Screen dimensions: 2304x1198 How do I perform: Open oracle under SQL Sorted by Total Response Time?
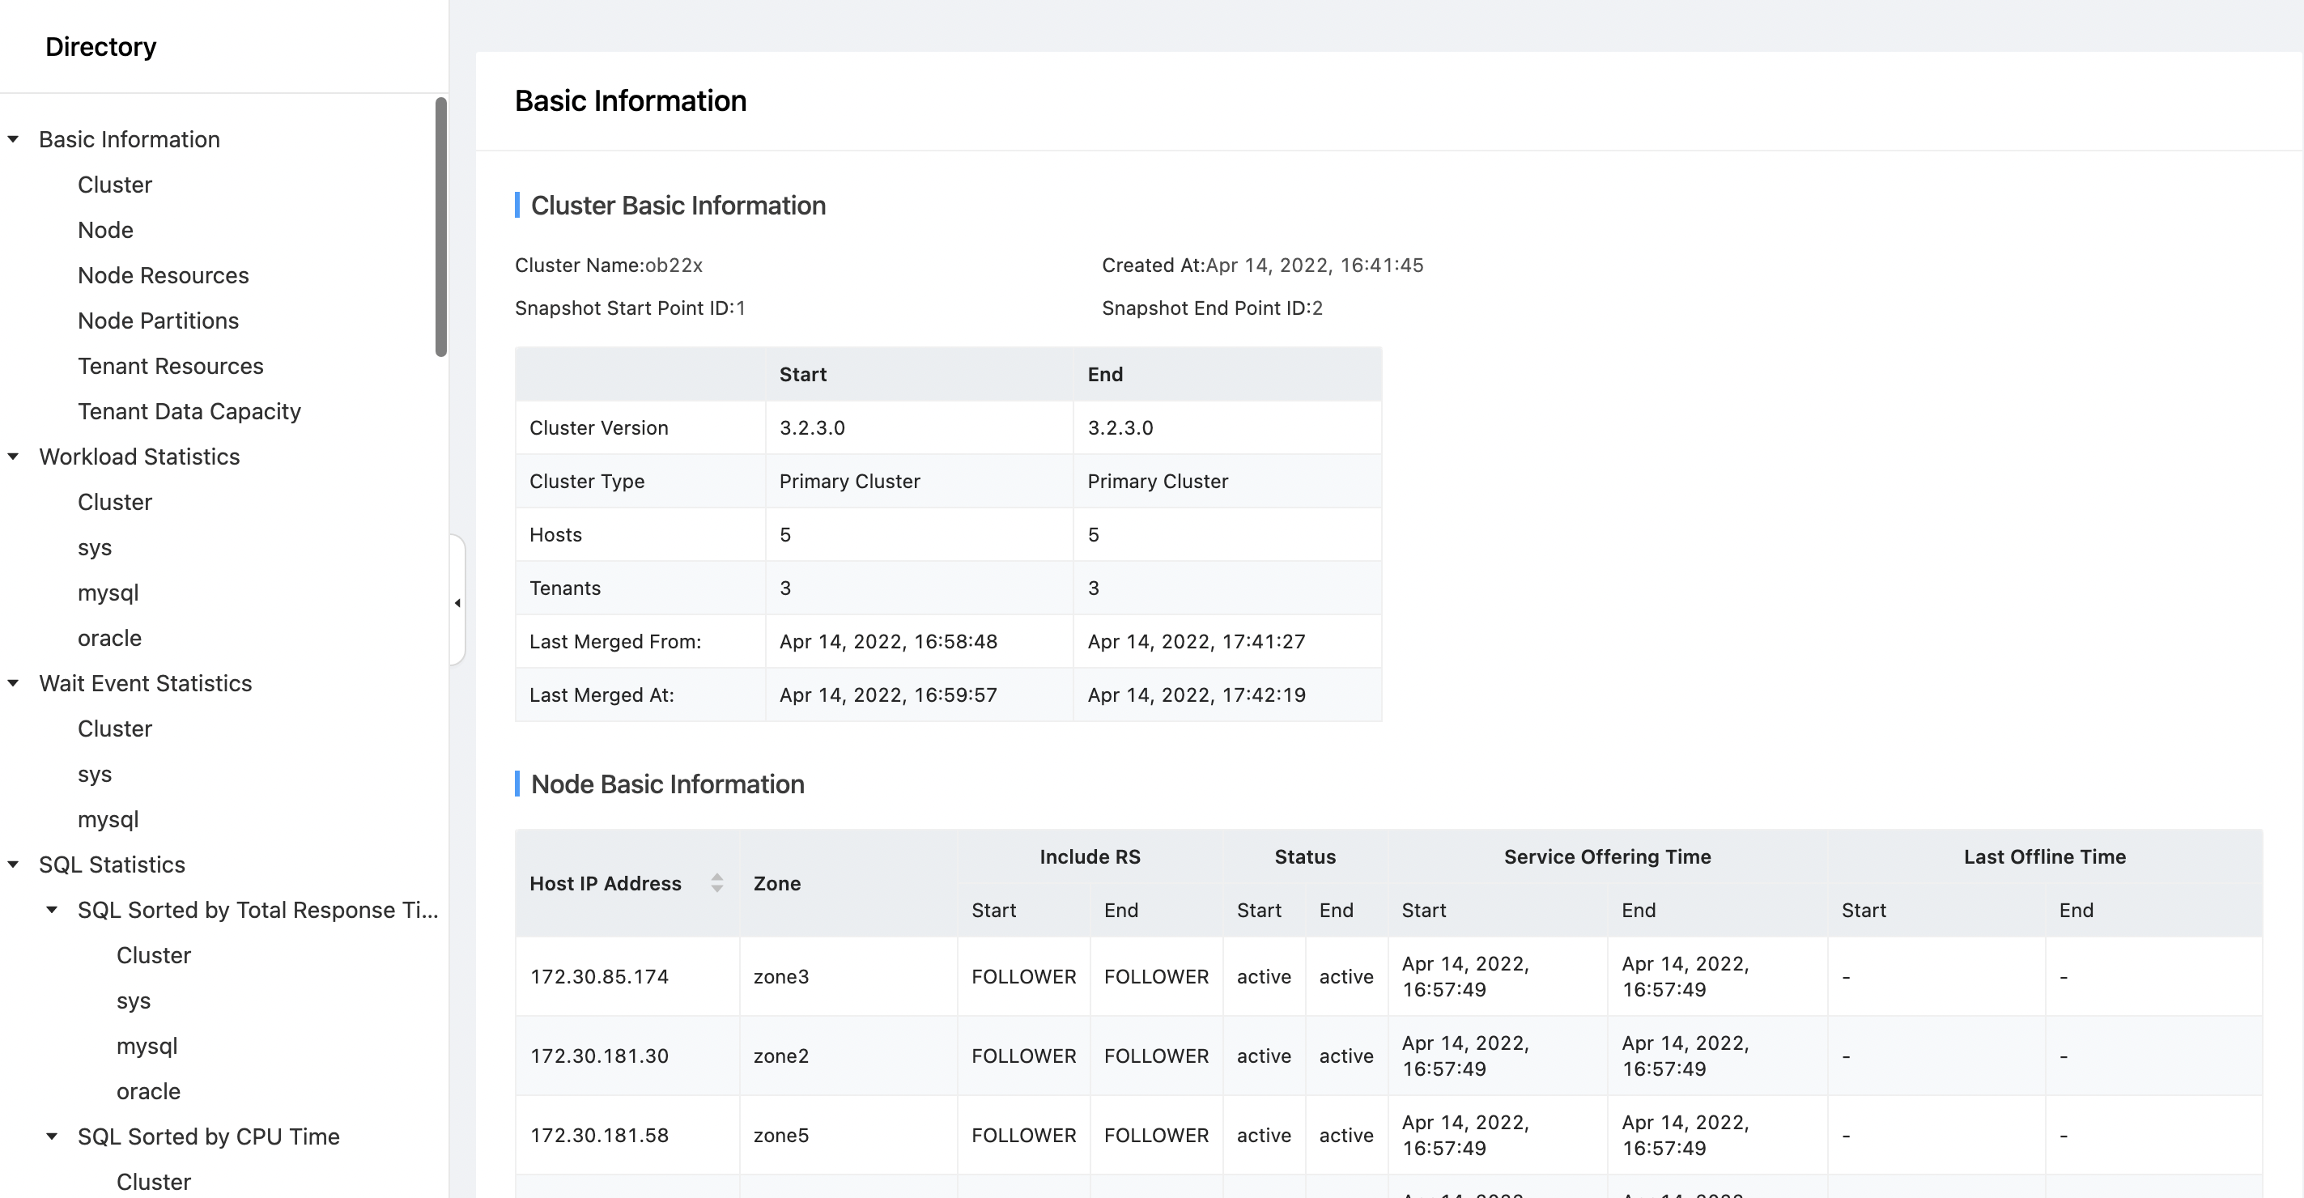[148, 1090]
